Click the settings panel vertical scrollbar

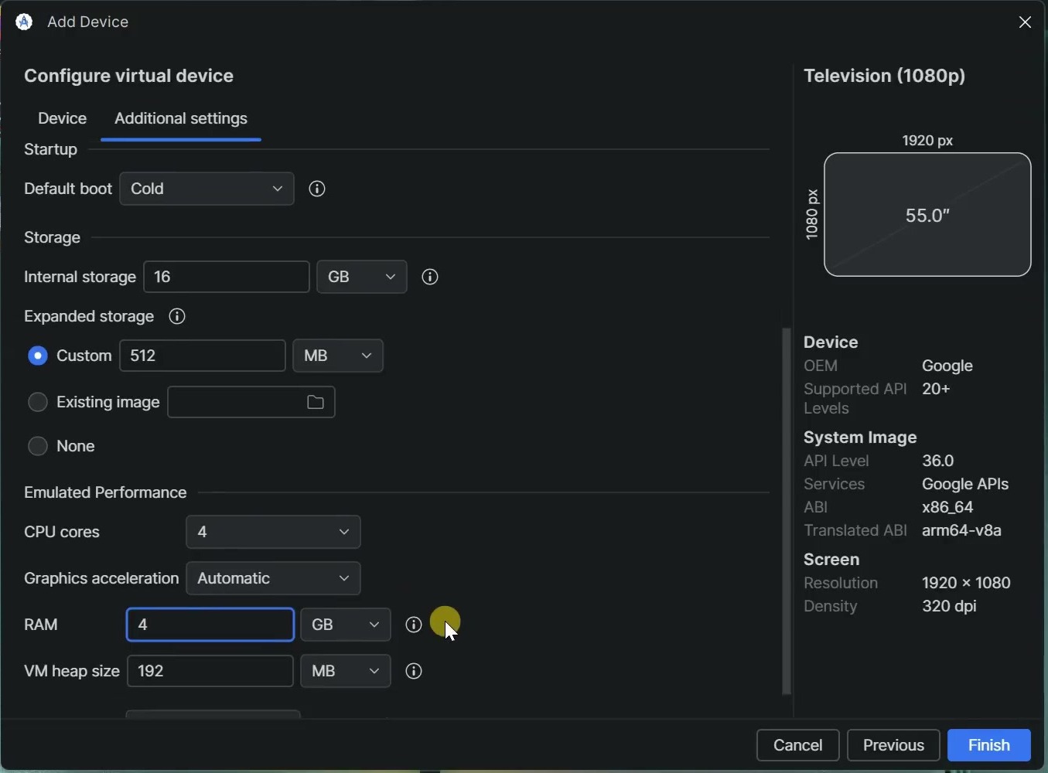[787, 512]
